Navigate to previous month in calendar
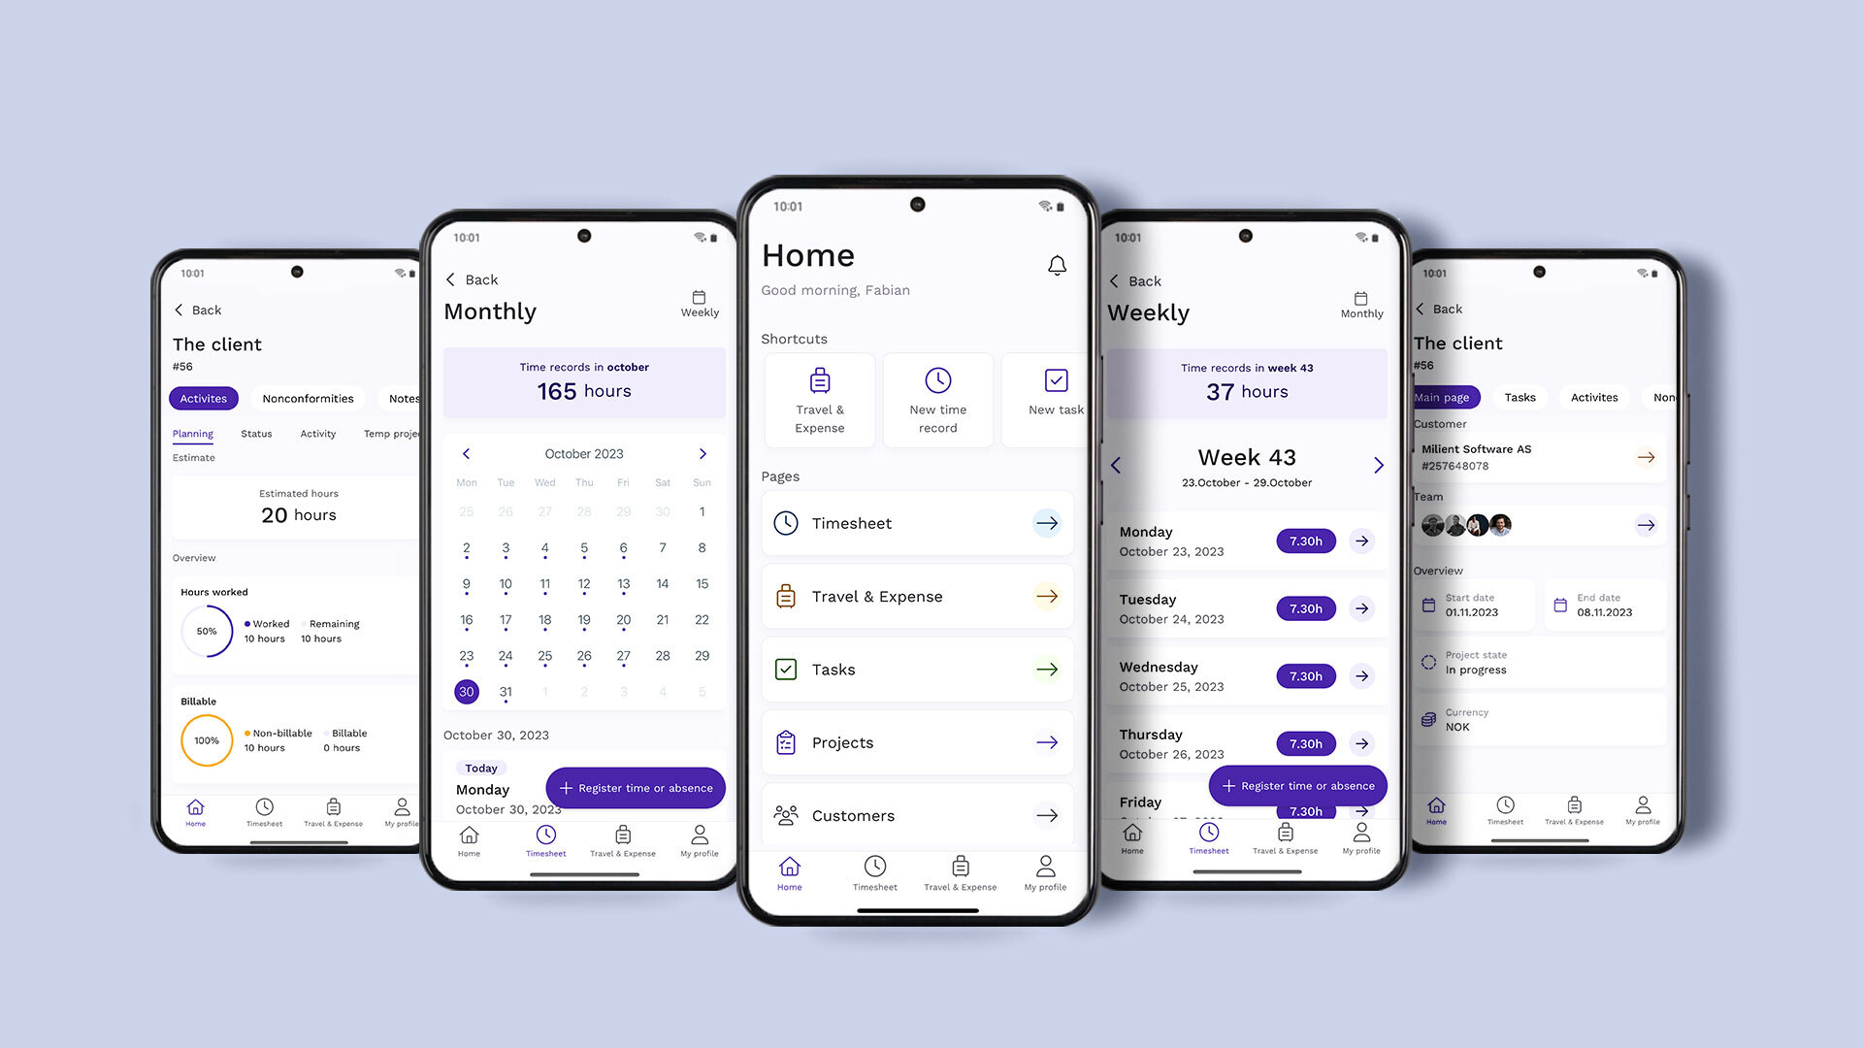Image resolution: width=1863 pixels, height=1048 pixels. pyautogui.click(x=467, y=453)
